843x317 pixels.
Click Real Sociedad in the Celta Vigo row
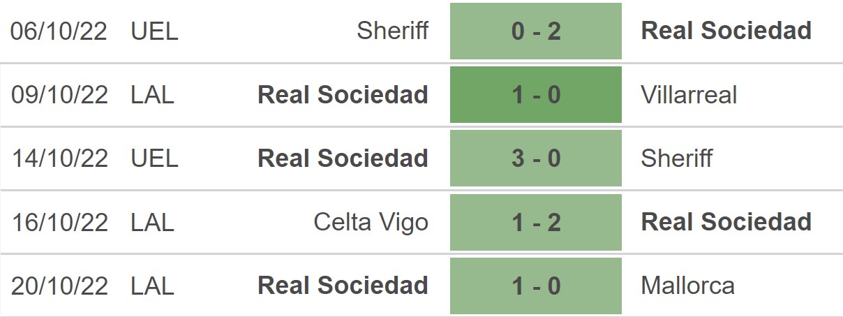pos(726,222)
